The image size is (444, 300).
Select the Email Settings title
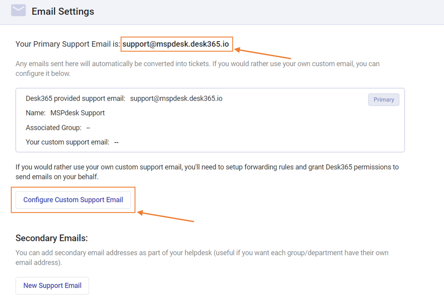[62, 11]
